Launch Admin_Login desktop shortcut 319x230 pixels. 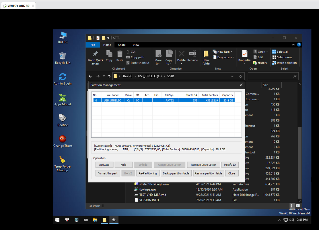pos(63,79)
